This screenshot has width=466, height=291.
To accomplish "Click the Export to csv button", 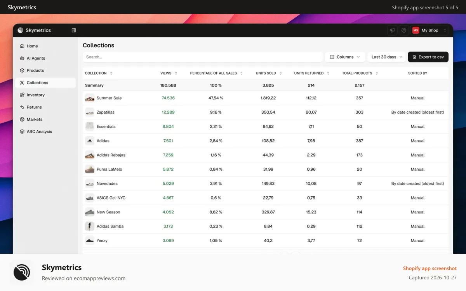I will [x=428, y=57].
